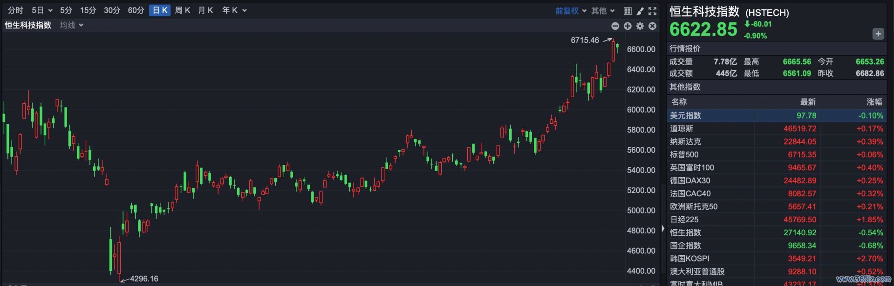Viewport: 894px width, 286px height.
Task: Open the grid layout icon
Action: coord(628,11)
